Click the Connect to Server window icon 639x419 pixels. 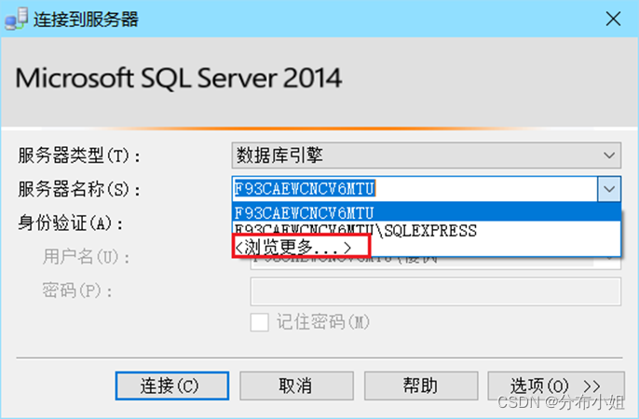coord(17,19)
